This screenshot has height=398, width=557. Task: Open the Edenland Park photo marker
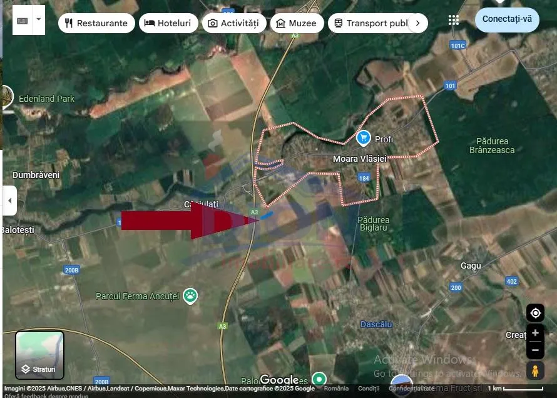coord(7,96)
